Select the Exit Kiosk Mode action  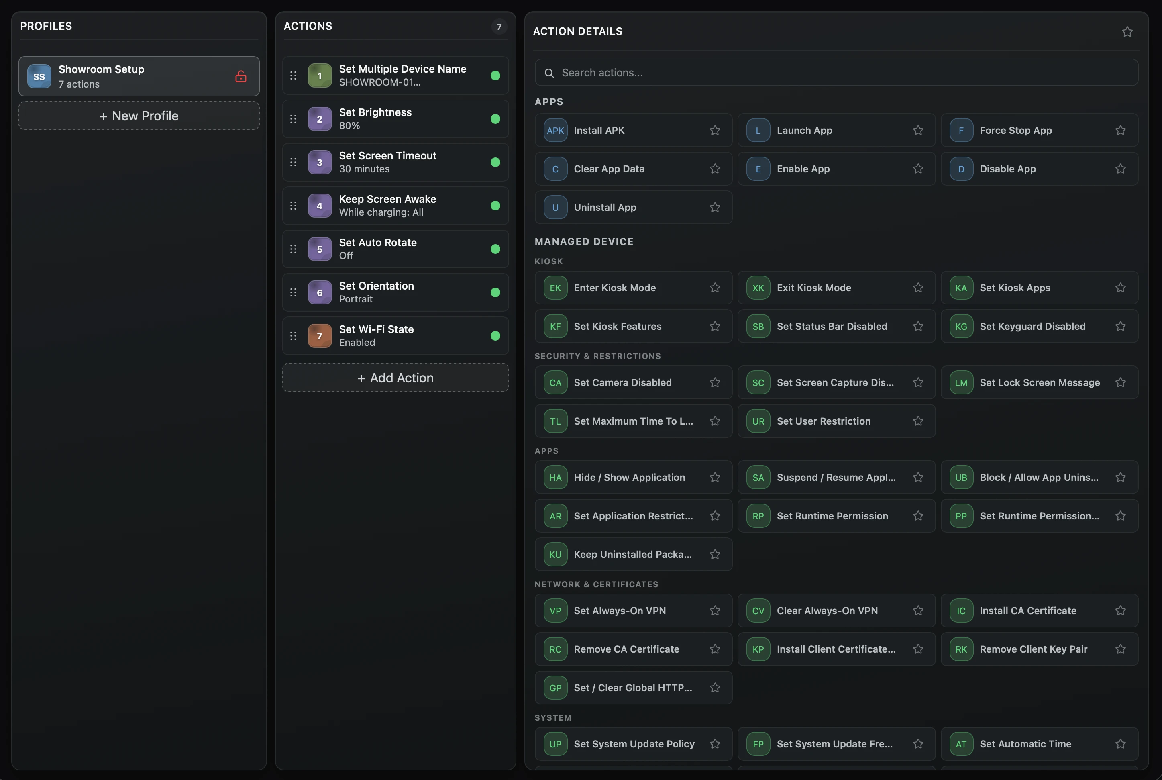pyautogui.click(x=836, y=288)
